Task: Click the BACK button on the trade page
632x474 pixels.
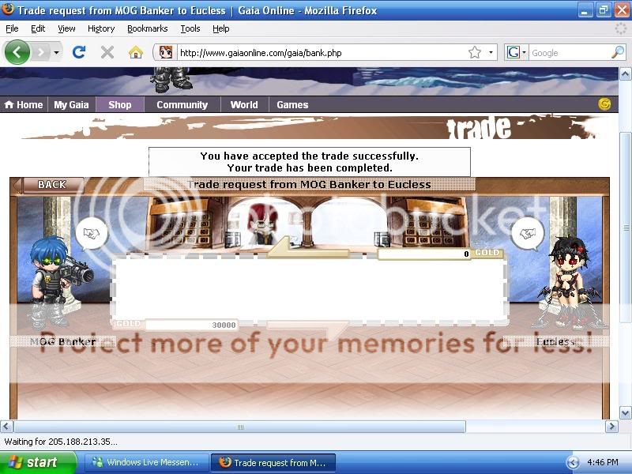Action: coord(51,183)
